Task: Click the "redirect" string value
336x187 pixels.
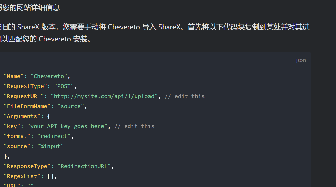Action: point(54,136)
